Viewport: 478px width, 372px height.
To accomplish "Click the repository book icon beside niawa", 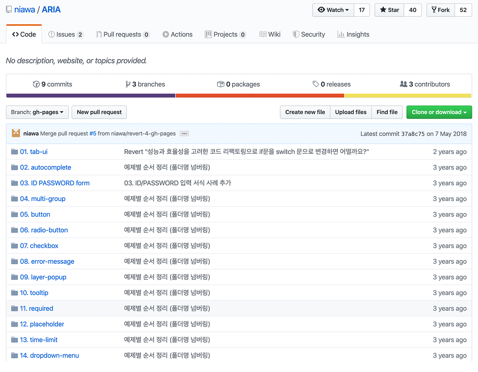I will coord(9,9).
